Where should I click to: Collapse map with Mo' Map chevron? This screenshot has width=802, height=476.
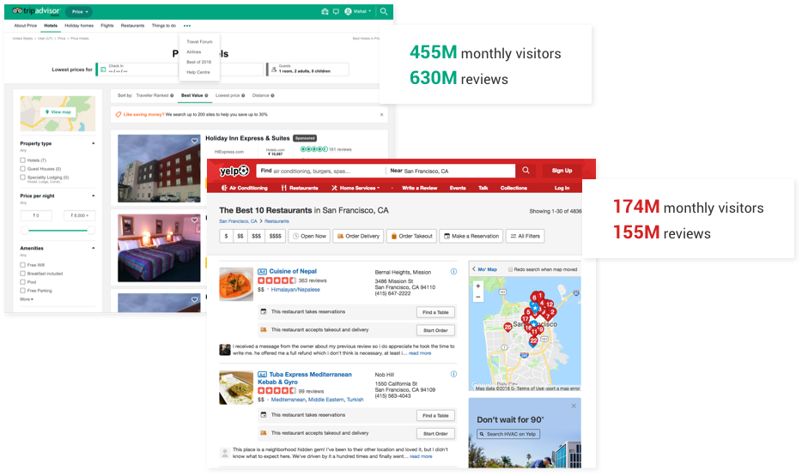pos(474,269)
